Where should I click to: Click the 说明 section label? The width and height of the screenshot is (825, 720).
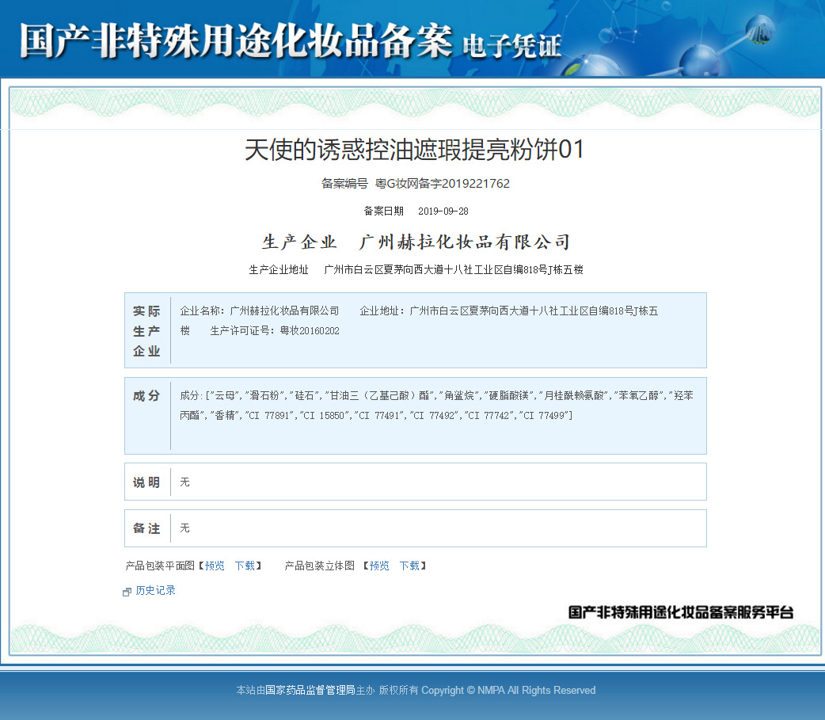click(x=146, y=482)
